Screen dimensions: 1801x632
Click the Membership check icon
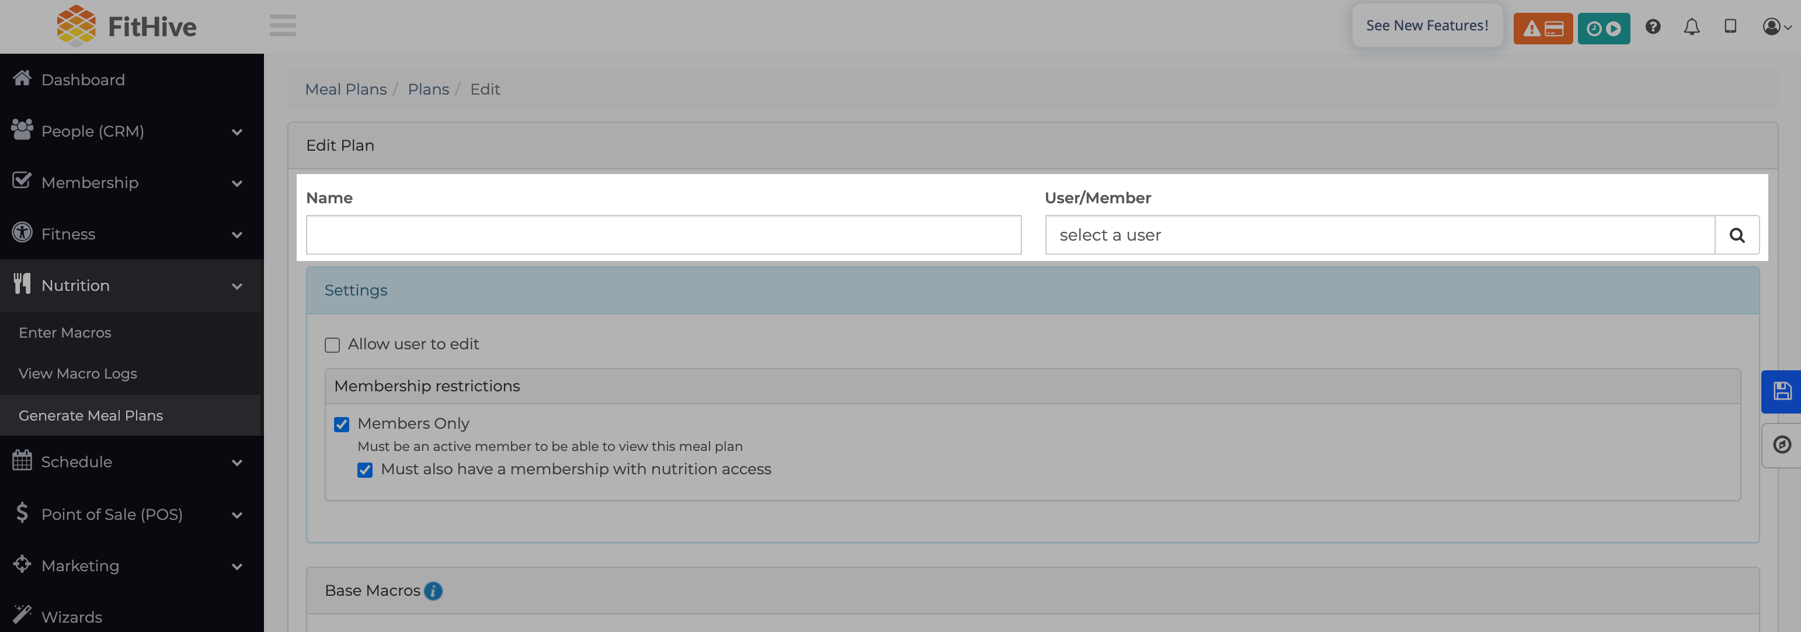pos(22,180)
